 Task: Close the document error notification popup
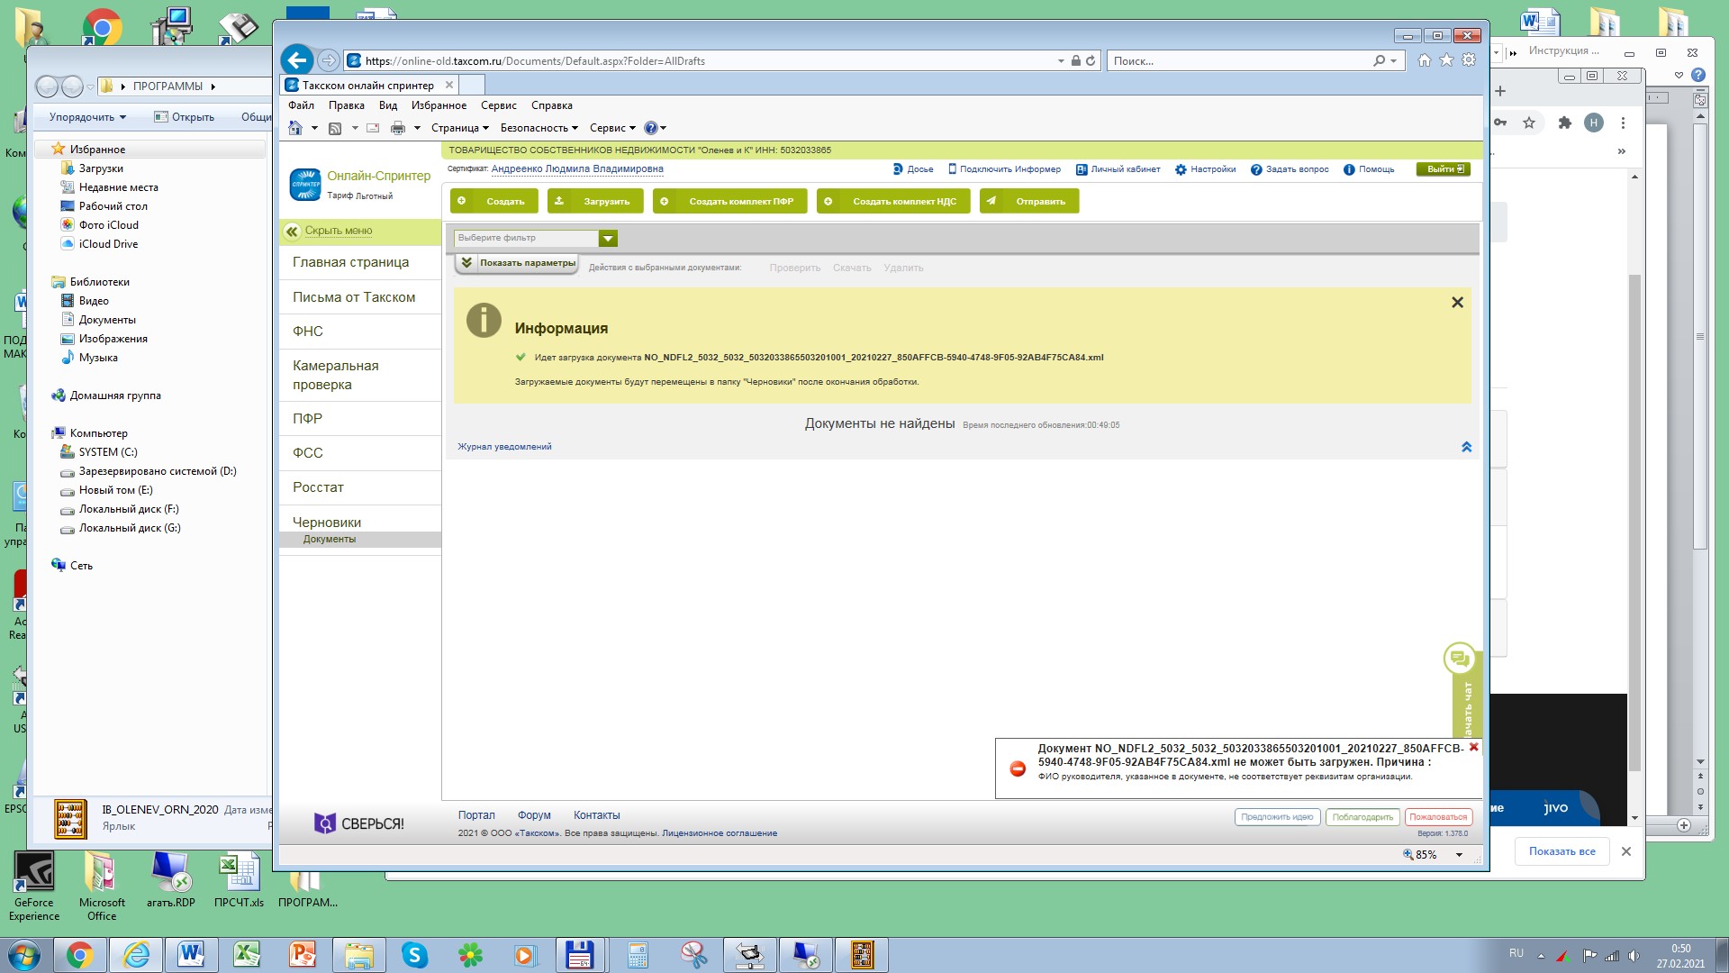coord(1473,747)
